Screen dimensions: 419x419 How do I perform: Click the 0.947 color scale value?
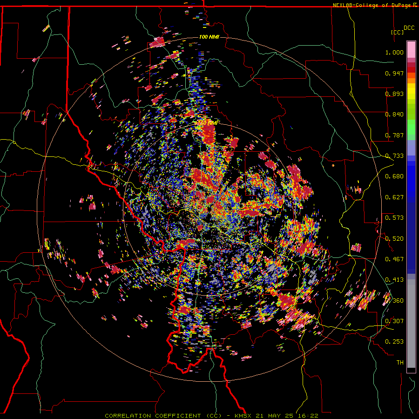click(x=394, y=73)
